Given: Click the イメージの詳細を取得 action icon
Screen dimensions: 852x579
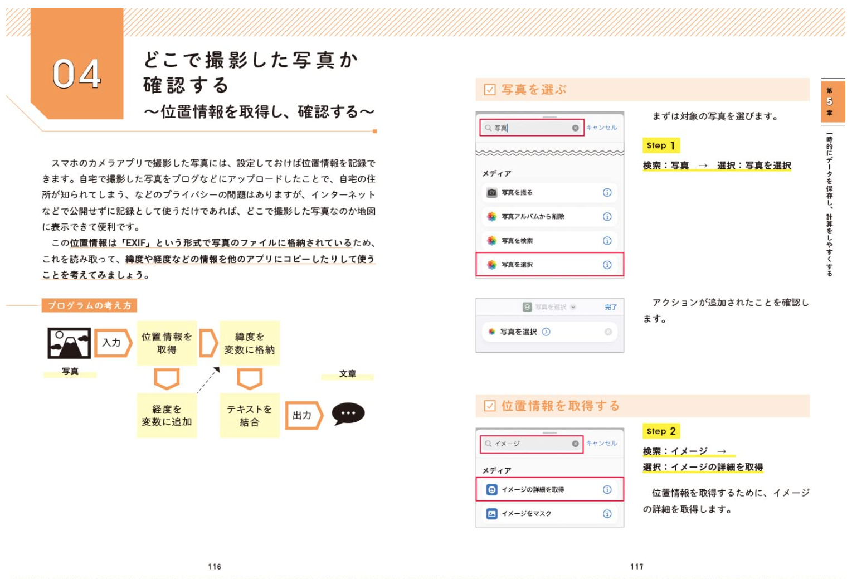Looking at the screenshot, I should click(491, 489).
